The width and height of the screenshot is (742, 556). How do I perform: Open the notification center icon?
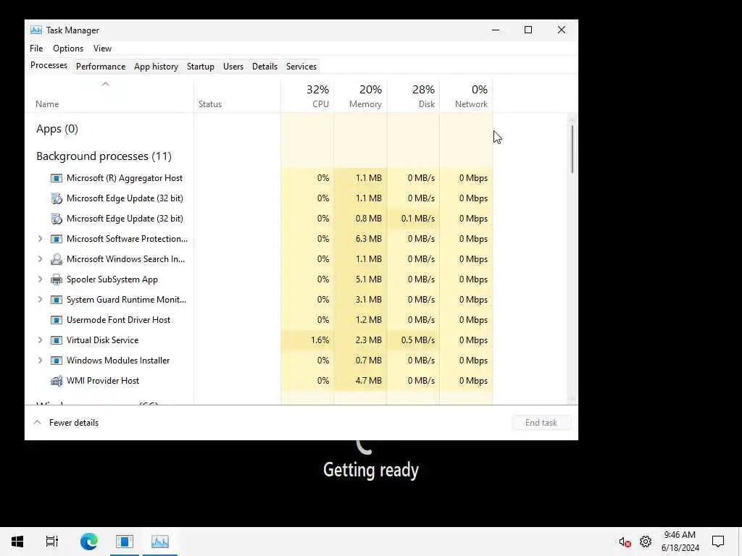pos(718,542)
